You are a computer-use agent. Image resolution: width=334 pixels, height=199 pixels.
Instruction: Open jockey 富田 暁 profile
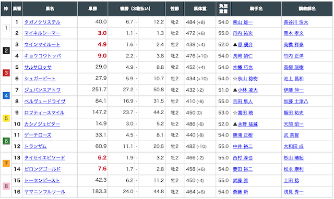[245, 113]
